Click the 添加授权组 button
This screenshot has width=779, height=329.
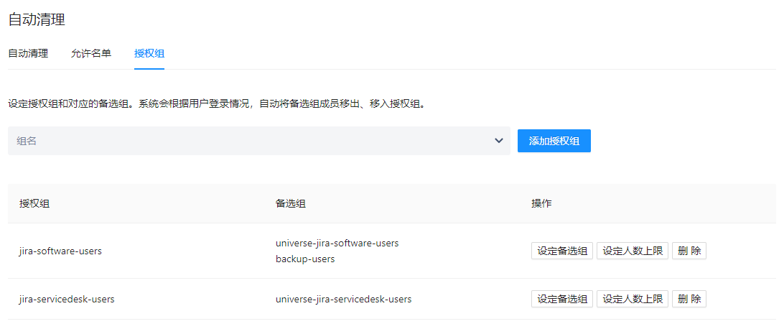tap(554, 141)
